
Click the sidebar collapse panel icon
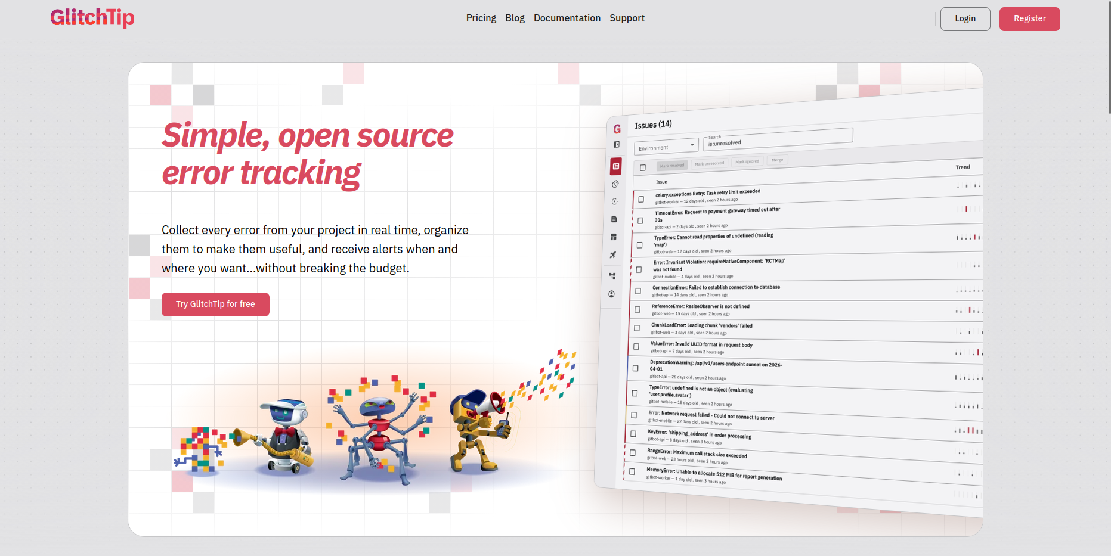pyautogui.click(x=617, y=145)
